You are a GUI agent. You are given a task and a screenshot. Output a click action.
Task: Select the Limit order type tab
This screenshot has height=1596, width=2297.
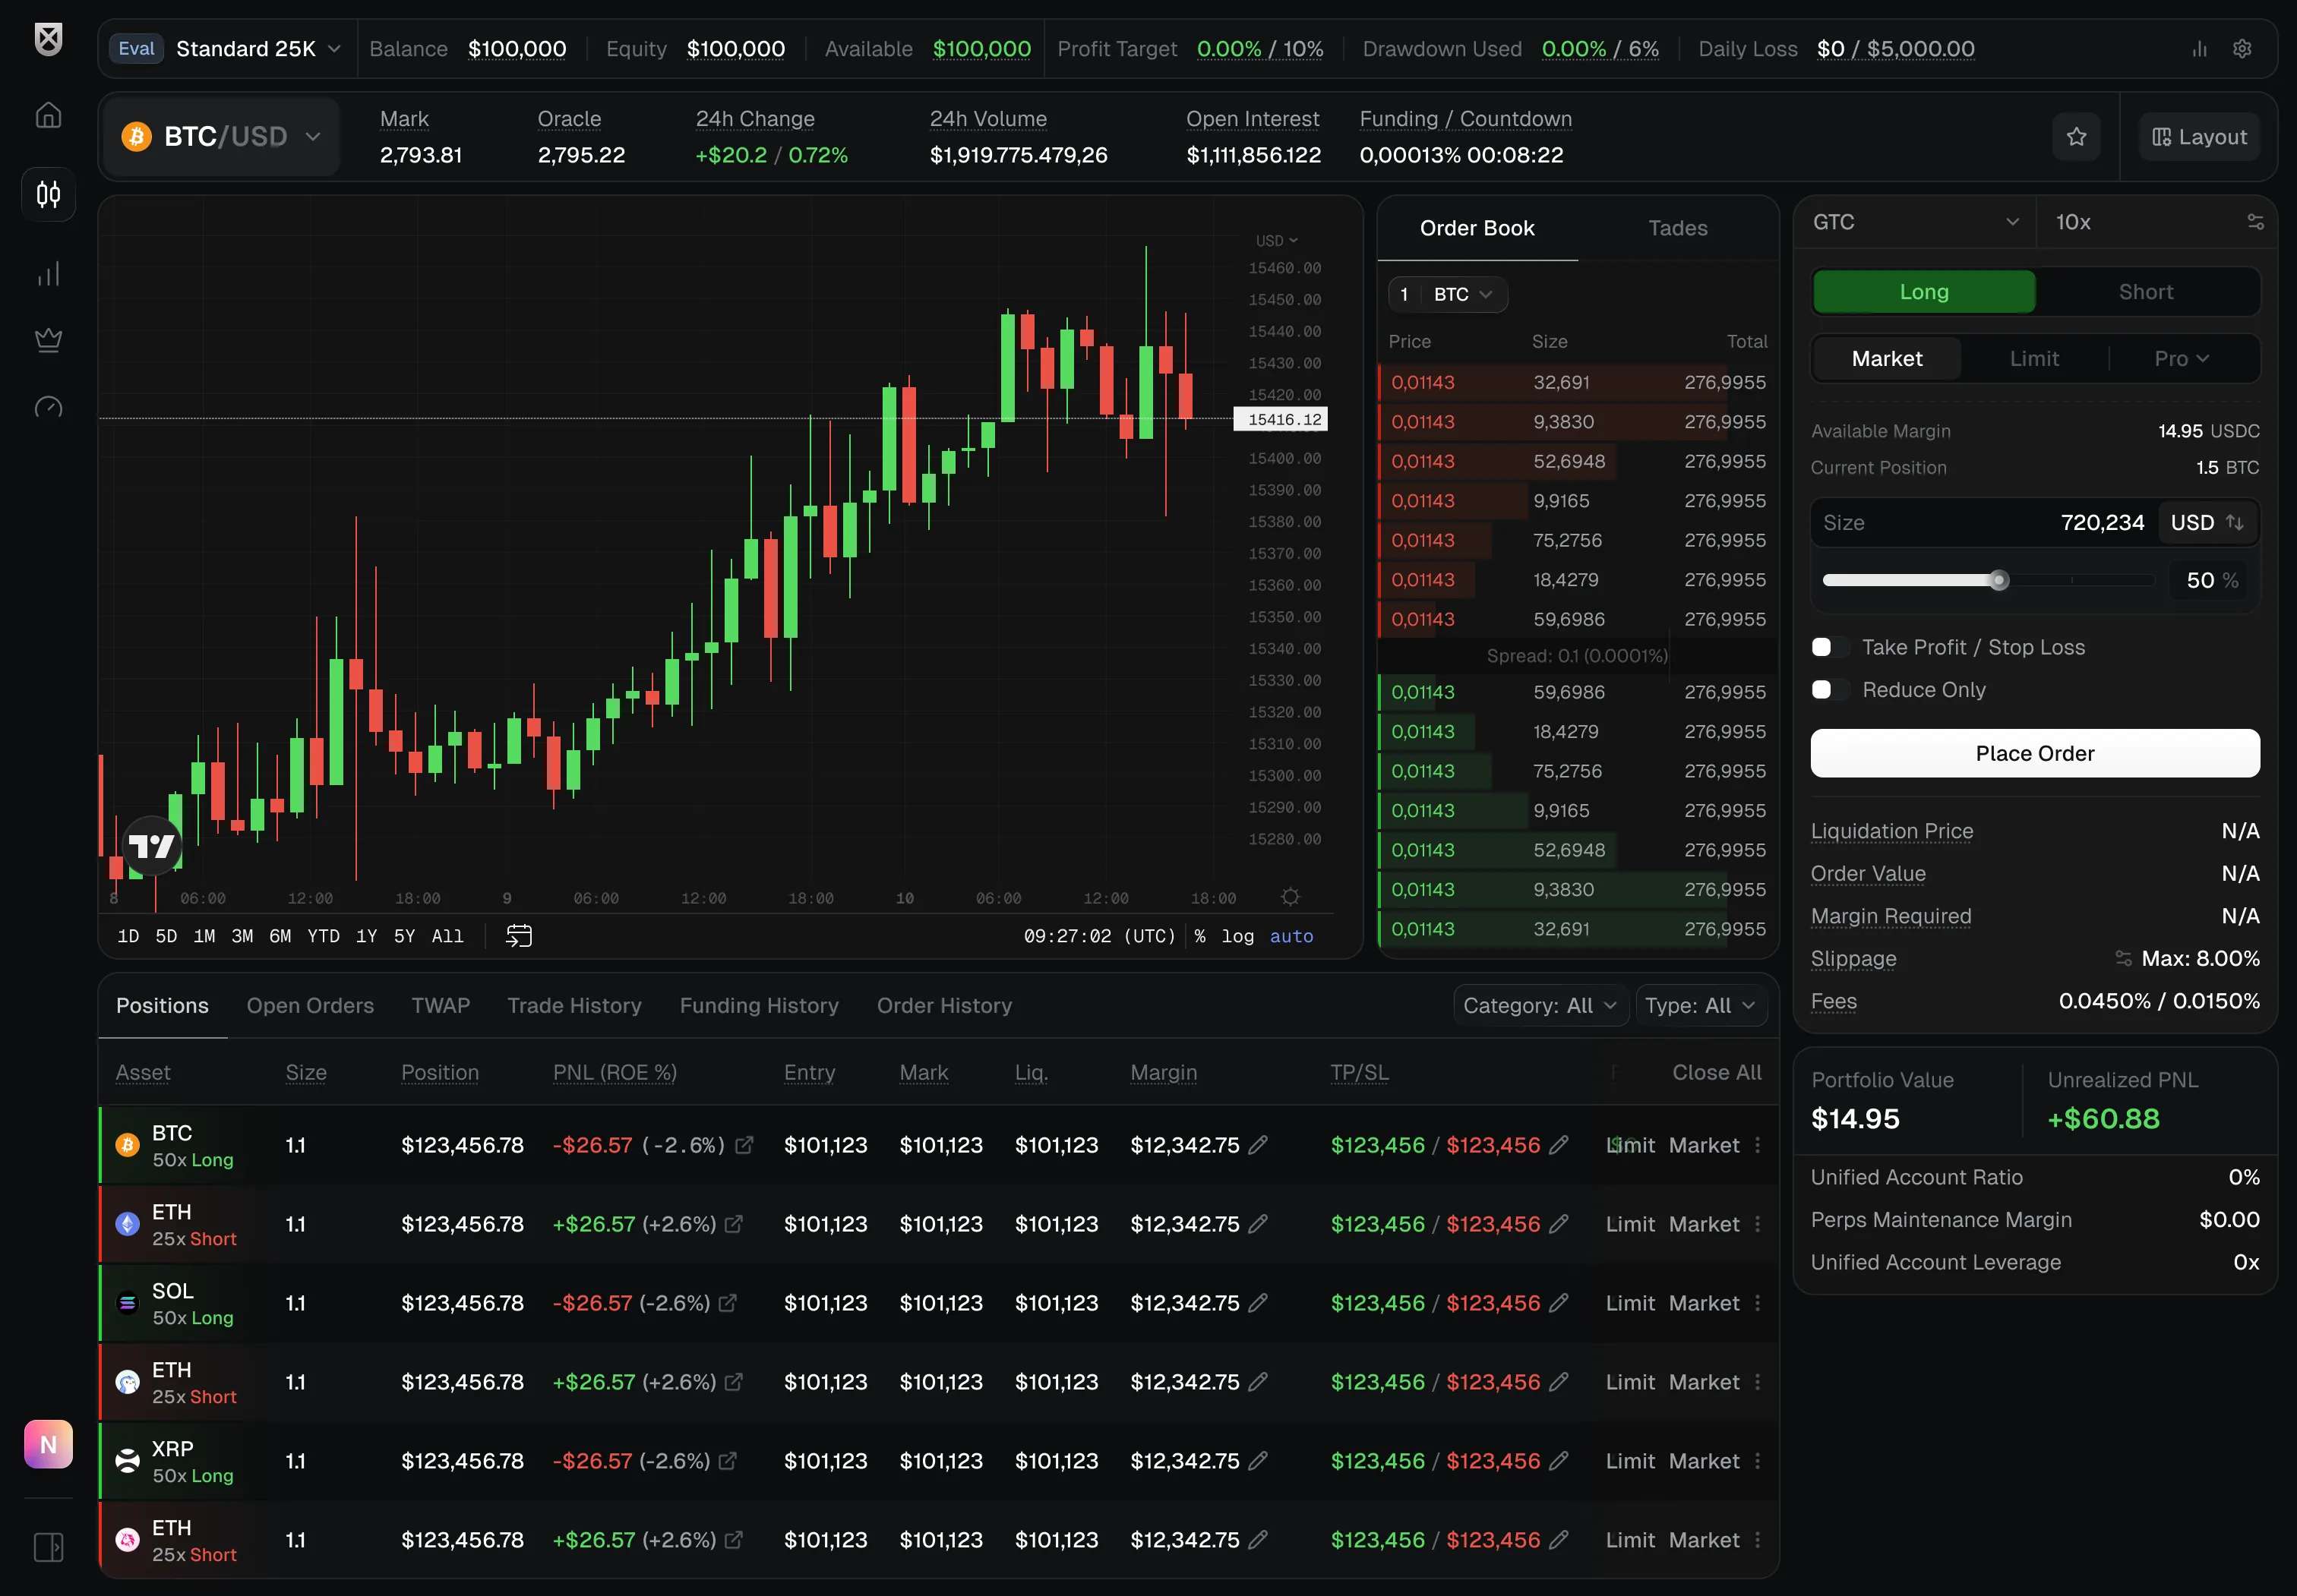[x=2034, y=359]
